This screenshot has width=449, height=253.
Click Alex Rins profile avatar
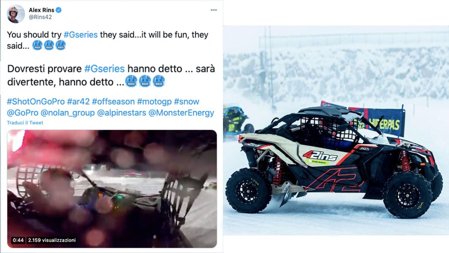pos(16,14)
